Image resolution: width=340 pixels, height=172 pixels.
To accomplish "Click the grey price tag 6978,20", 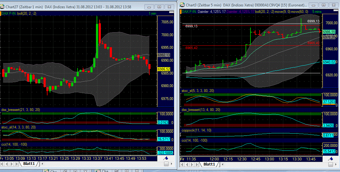I will click(329, 37).
